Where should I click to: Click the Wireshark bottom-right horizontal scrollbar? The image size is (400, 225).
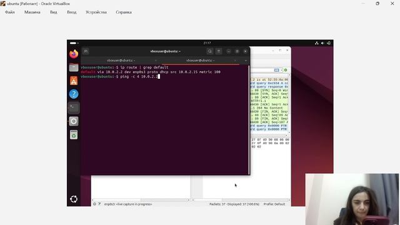click(x=241, y=200)
